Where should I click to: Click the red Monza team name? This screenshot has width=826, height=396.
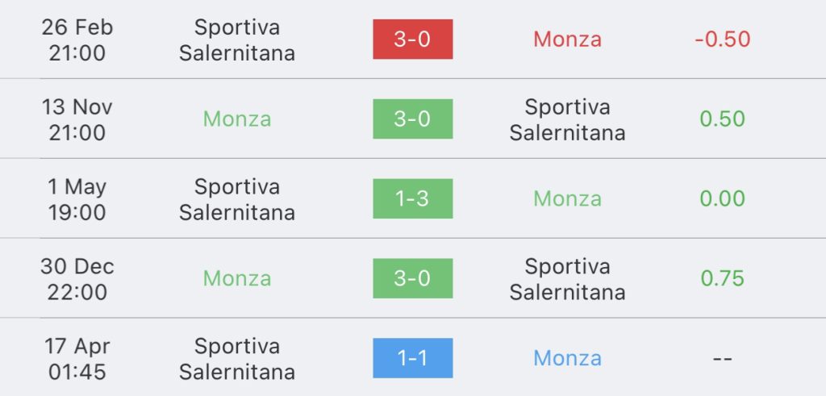[x=567, y=40]
